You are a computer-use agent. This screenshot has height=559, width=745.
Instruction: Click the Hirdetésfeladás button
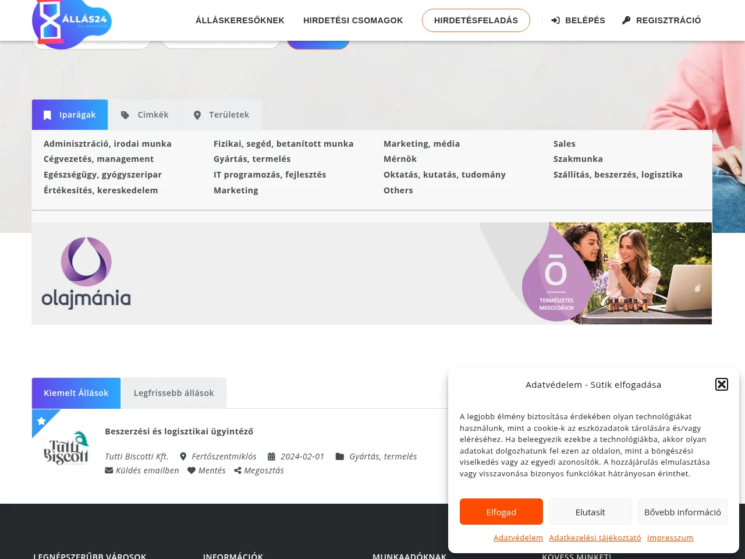click(476, 20)
